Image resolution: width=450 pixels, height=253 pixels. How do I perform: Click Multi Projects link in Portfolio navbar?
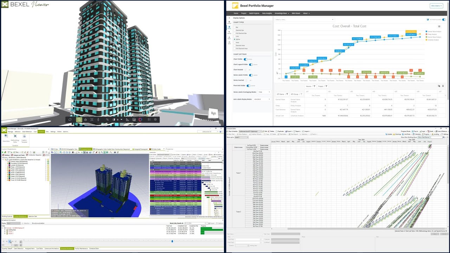pyautogui.click(x=254, y=13)
